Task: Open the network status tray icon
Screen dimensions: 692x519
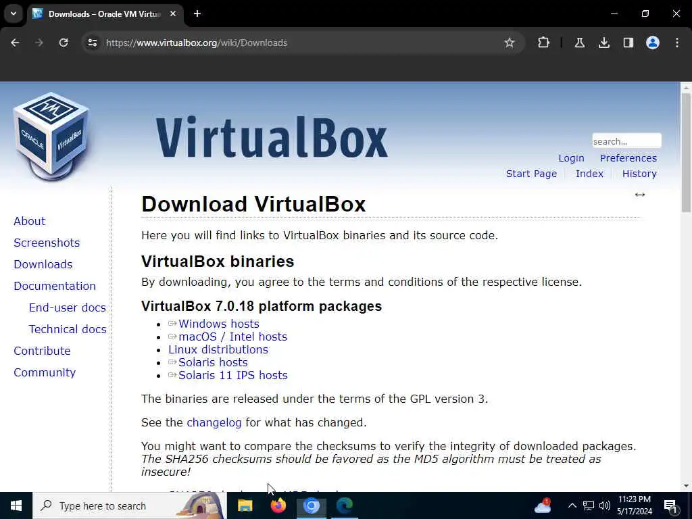Action: 589,505
